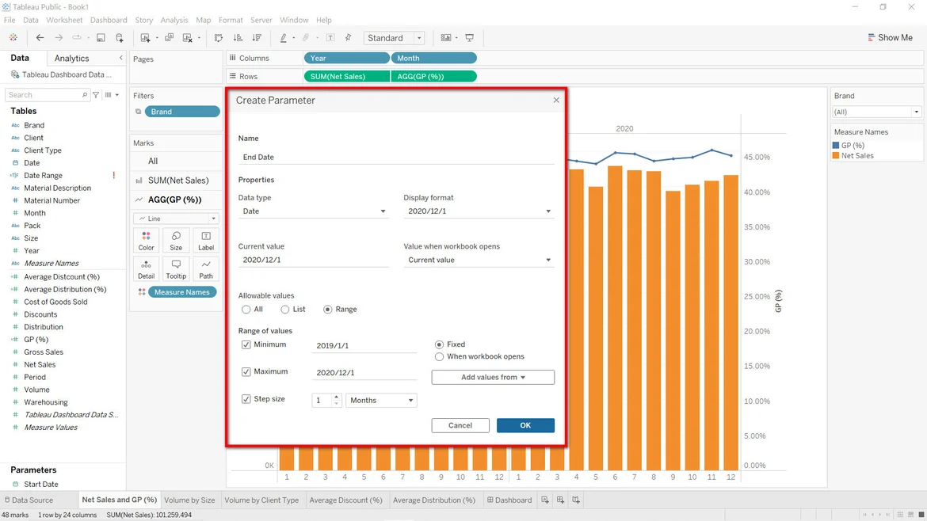Click the Detail marks card button
927x521 pixels.
tap(147, 269)
